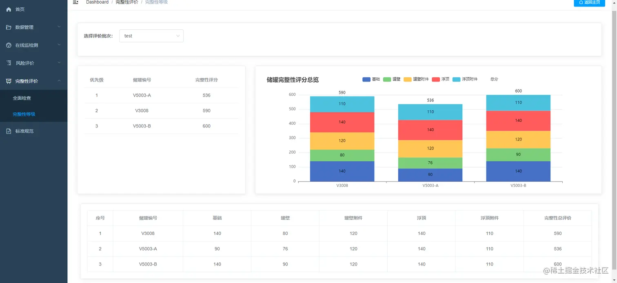Click V5003-B in the bottom detail table
Viewport: 617px width, 283px height.
click(148, 264)
